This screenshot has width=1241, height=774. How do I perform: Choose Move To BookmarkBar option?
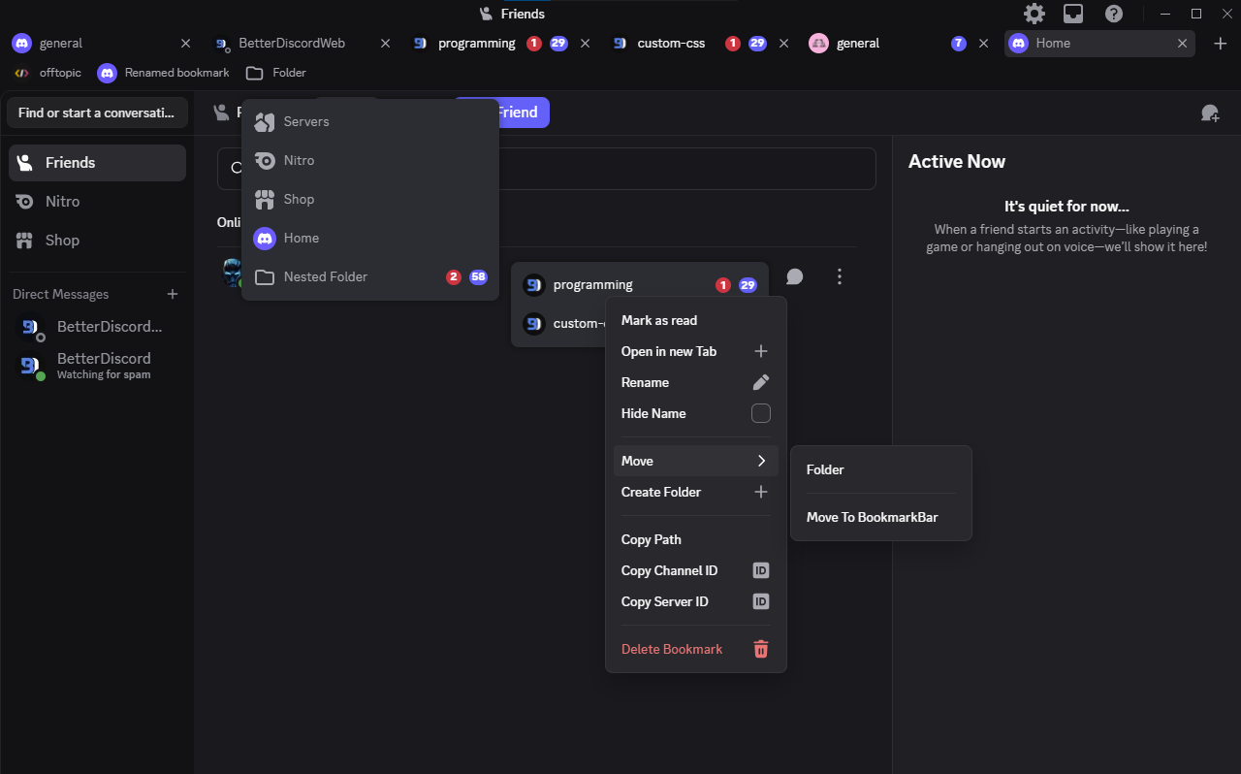(872, 517)
